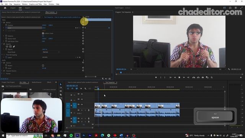
Task: Open Program monitor settings wrench
Action: (229, 69)
